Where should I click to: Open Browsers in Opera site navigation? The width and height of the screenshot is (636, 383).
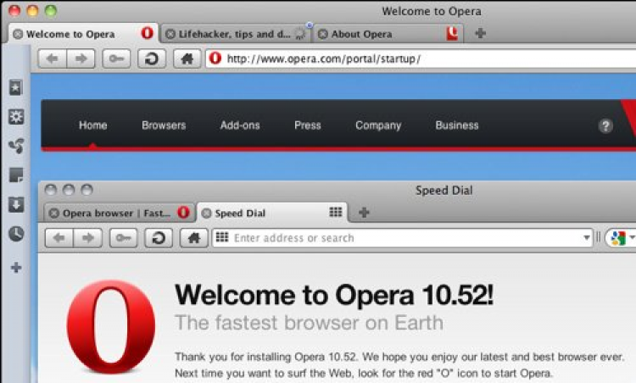(164, 125)
